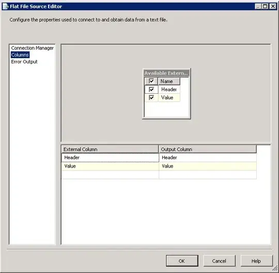Uncheck the Value column checkbox

151,97
